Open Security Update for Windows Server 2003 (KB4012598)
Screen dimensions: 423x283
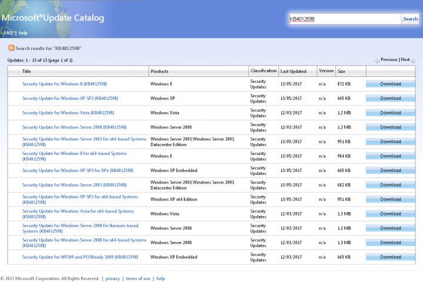74,185
